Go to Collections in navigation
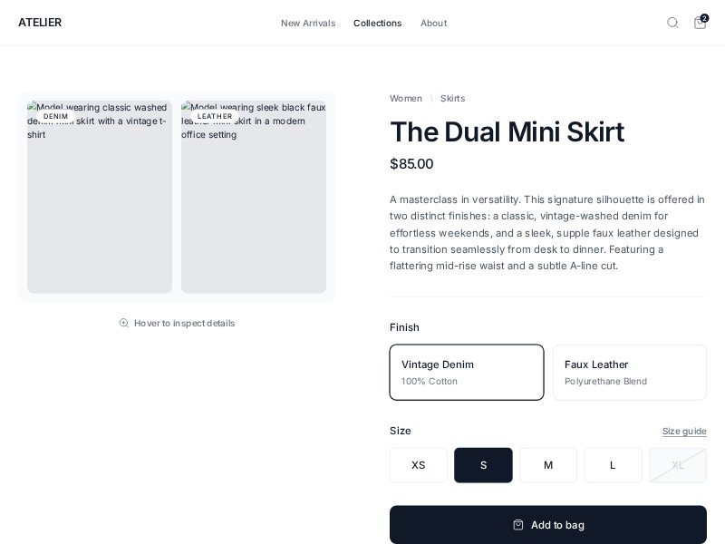Viewport: 725px width, 544px height. point(377,23)
